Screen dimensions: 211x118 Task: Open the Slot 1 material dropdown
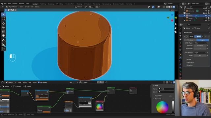coord(74,82)
